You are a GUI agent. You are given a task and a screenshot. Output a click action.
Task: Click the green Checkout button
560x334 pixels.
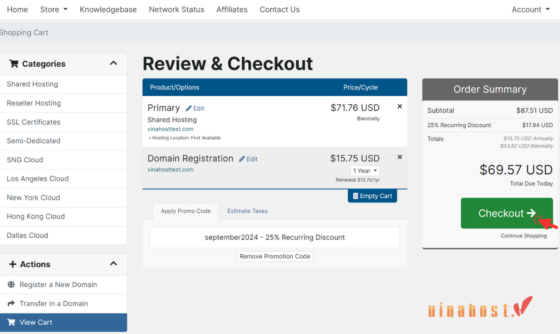tap(507, 213)
